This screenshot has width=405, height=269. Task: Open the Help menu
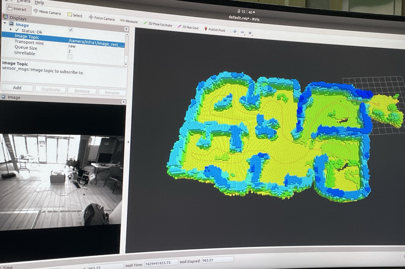coord(39,2)
